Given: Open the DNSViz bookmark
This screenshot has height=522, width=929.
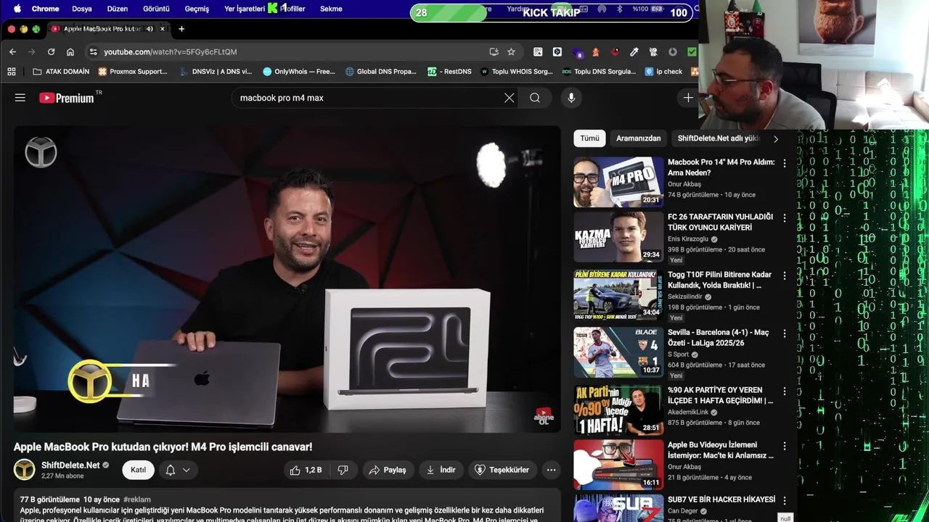Looking at the screenshot, I should (216, 72).
